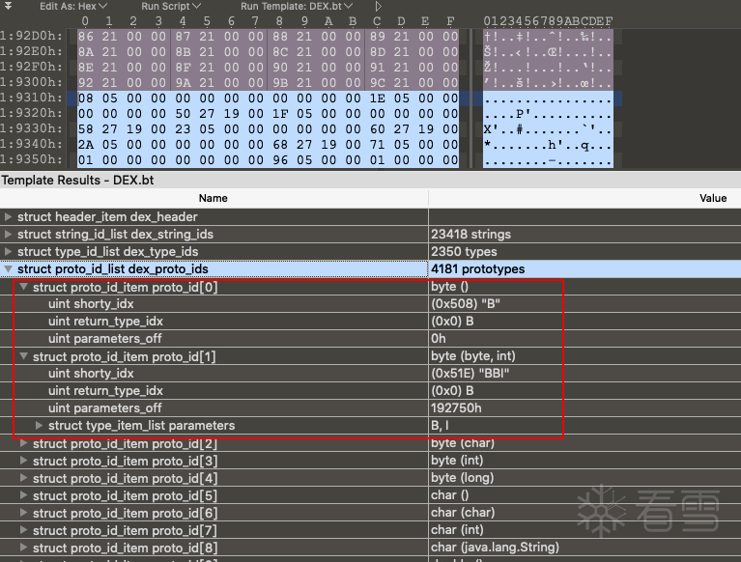Viewport: 741px width, 562px height.
Task: Select the dex_string_ids row label
Action: coord(115,235)
